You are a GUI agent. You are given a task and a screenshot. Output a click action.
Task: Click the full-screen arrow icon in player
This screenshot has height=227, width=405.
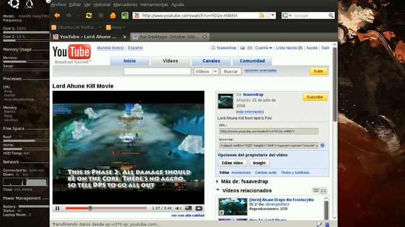point(199,208)
